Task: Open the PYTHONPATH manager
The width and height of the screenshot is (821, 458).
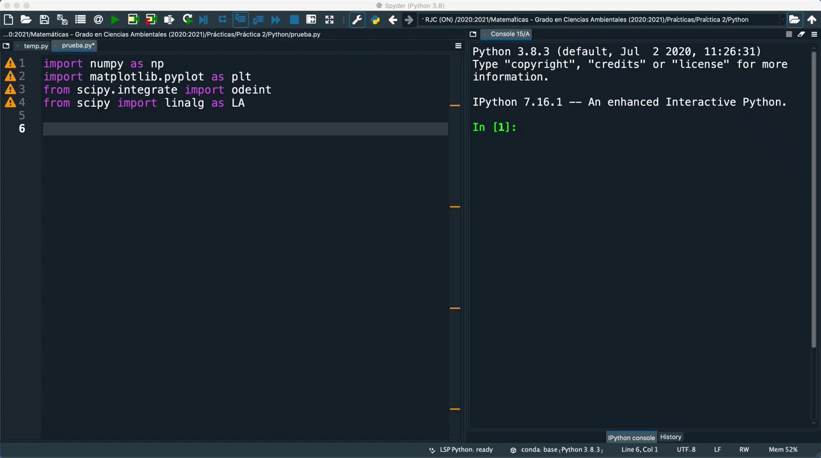Action: tap(375, 20)
